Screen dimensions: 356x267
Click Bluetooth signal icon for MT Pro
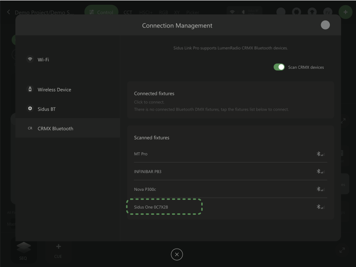tap(321, 154)
